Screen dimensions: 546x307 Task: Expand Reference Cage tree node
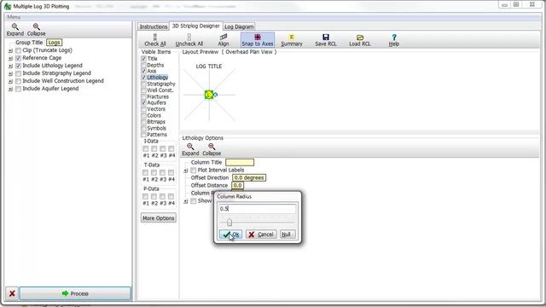[x=10, y=58]
